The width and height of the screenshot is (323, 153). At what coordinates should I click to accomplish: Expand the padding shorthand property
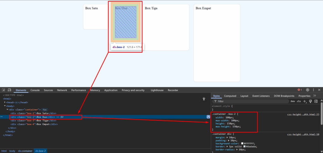[229, 140]
